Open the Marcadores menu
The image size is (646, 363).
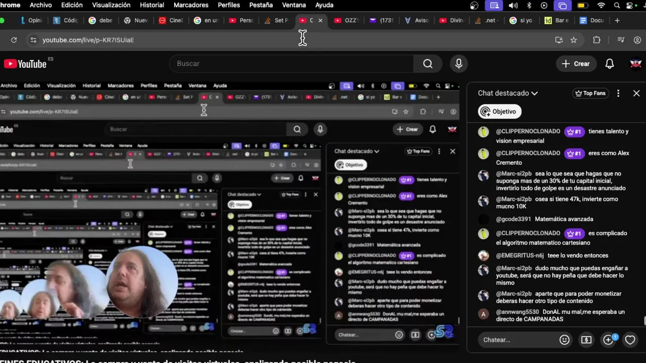point(191,5)
